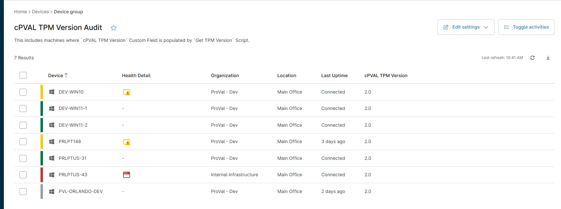Sort by the Device column header
This screenshot has height=209, width=561.
(56, 76)
